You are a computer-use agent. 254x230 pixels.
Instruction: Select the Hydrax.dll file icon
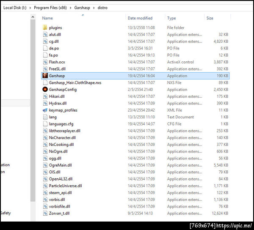pyautogui.click(x=45, y=103)
